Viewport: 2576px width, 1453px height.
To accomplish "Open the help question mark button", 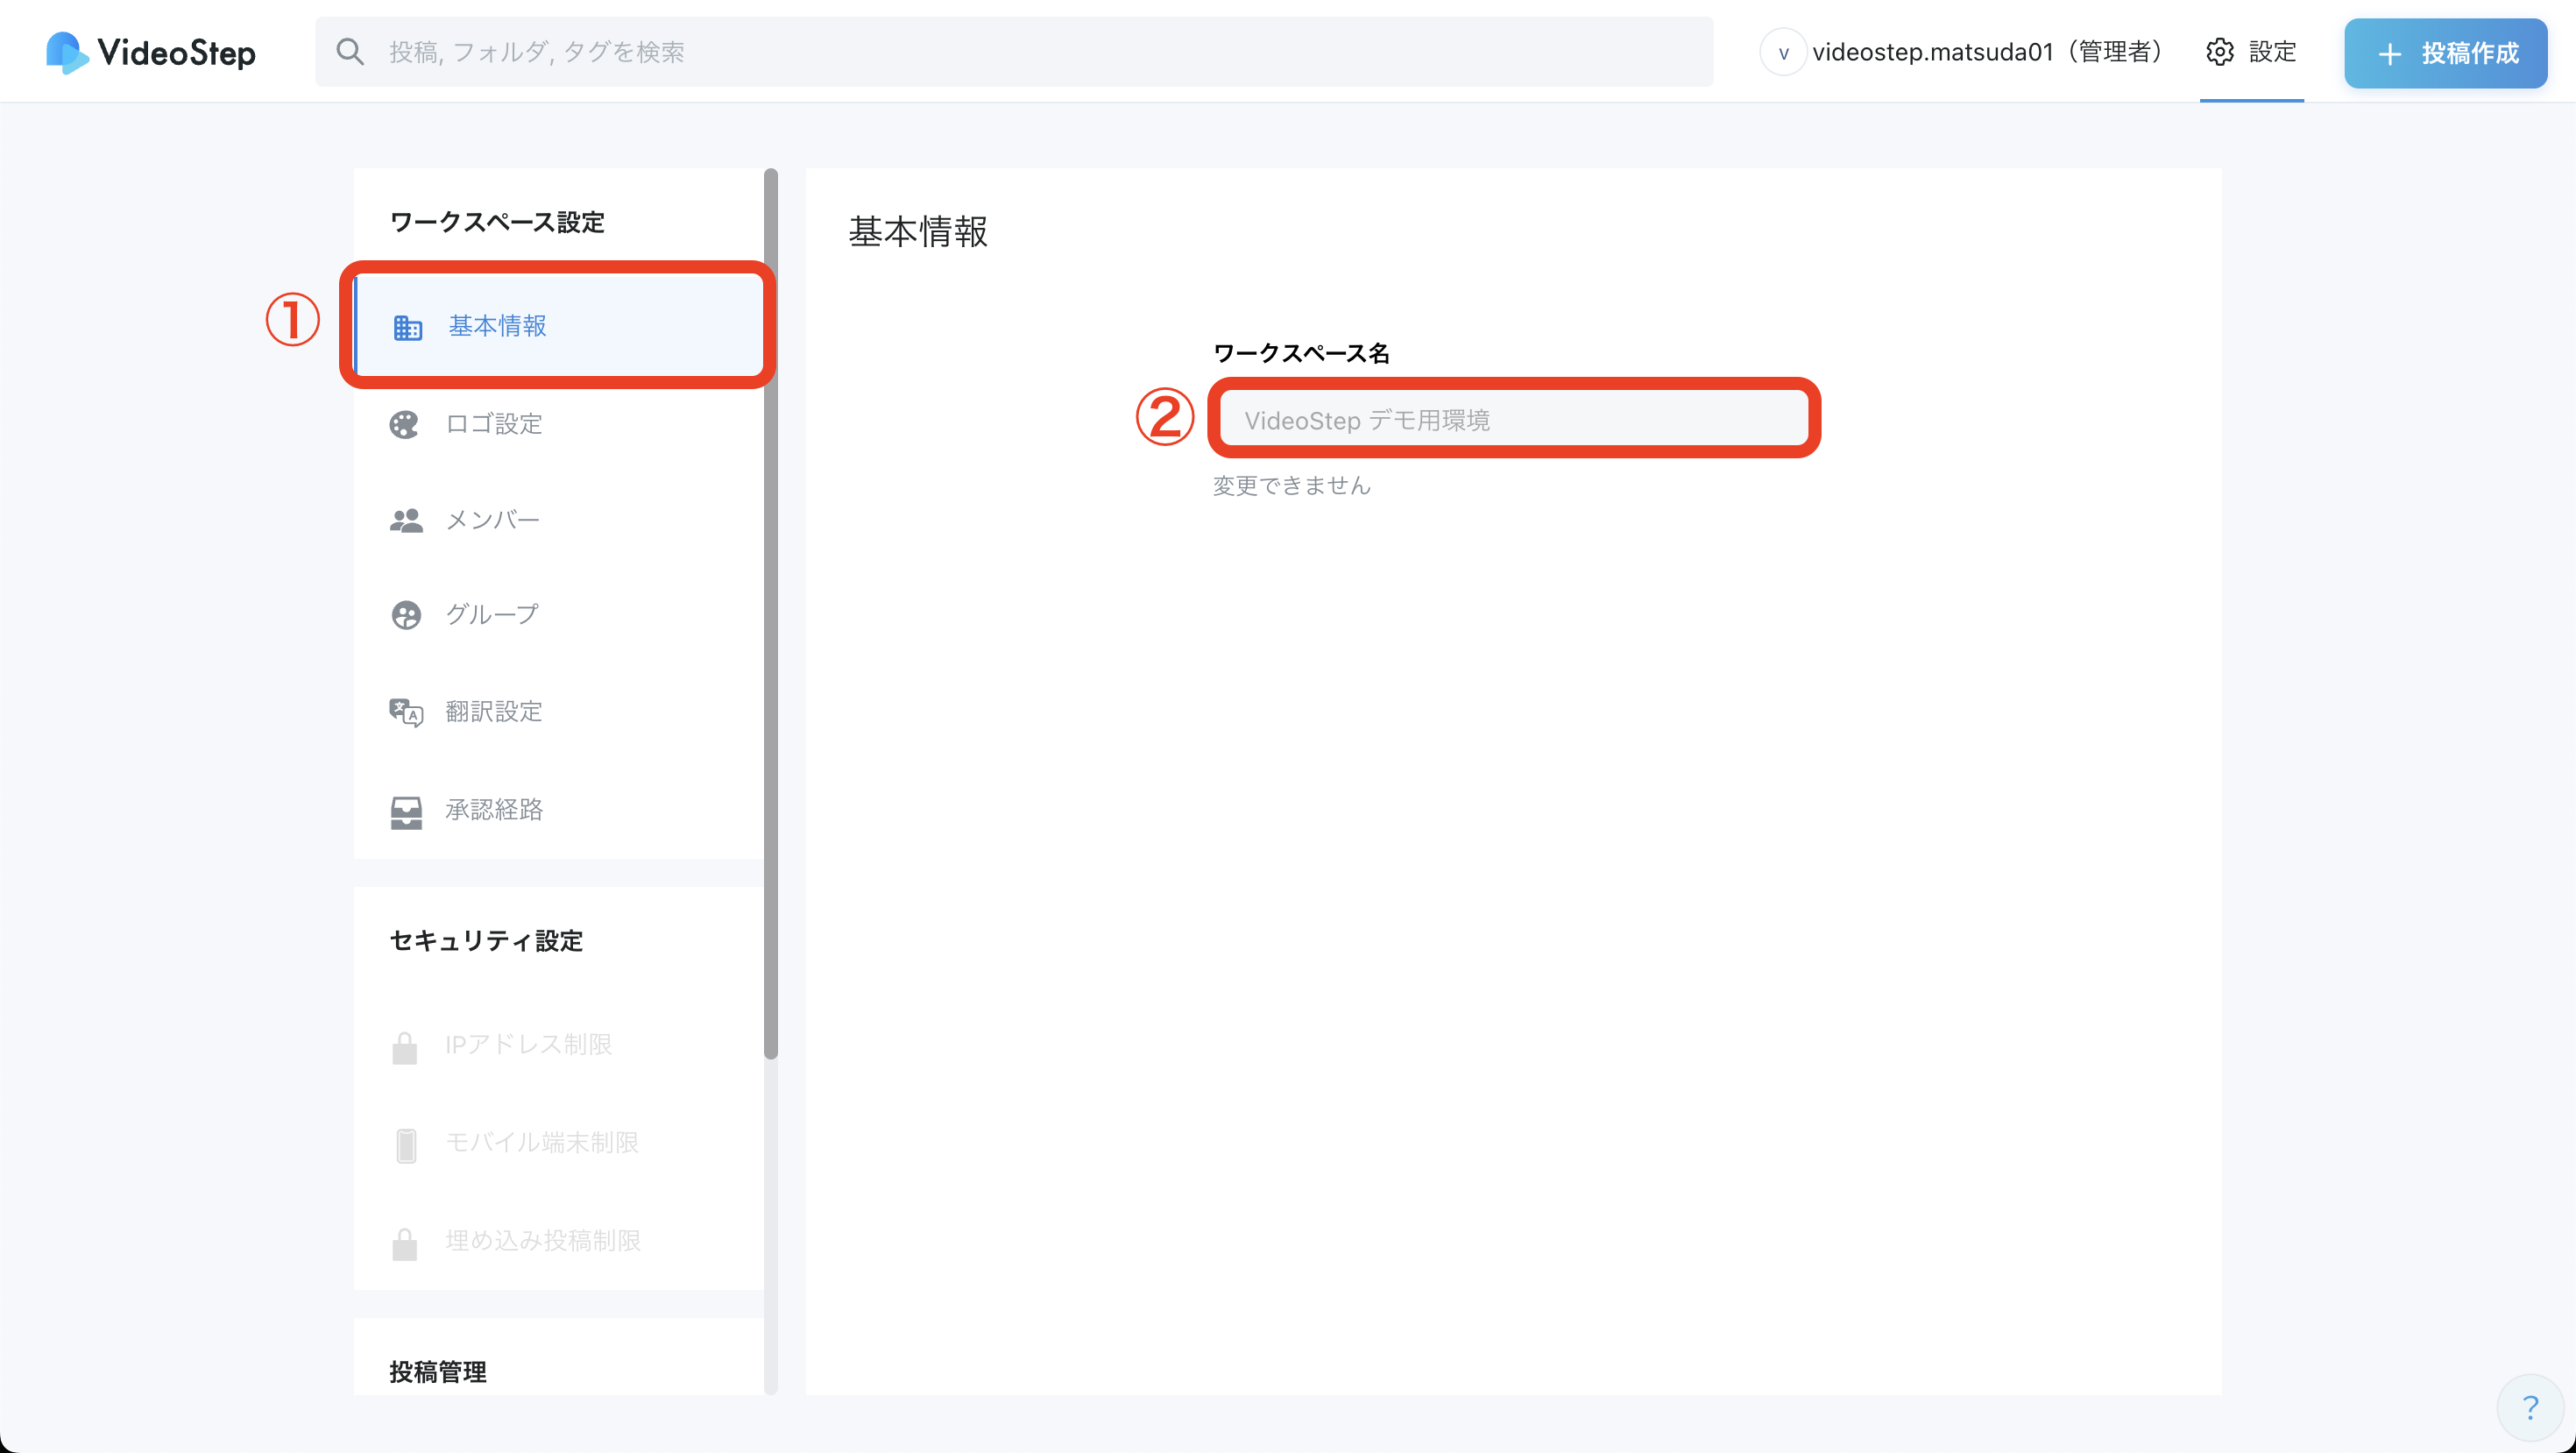I will [x=2530, y=1407].
